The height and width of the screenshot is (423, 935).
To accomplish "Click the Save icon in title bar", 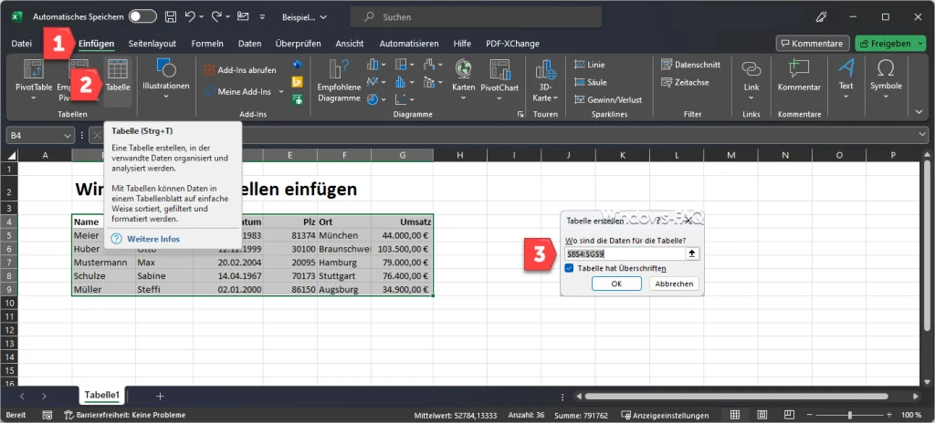I will (171, 16).
